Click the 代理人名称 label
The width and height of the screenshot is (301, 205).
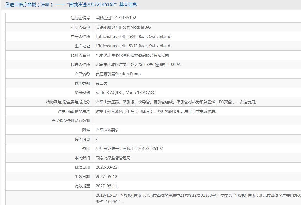coord(80,55)
